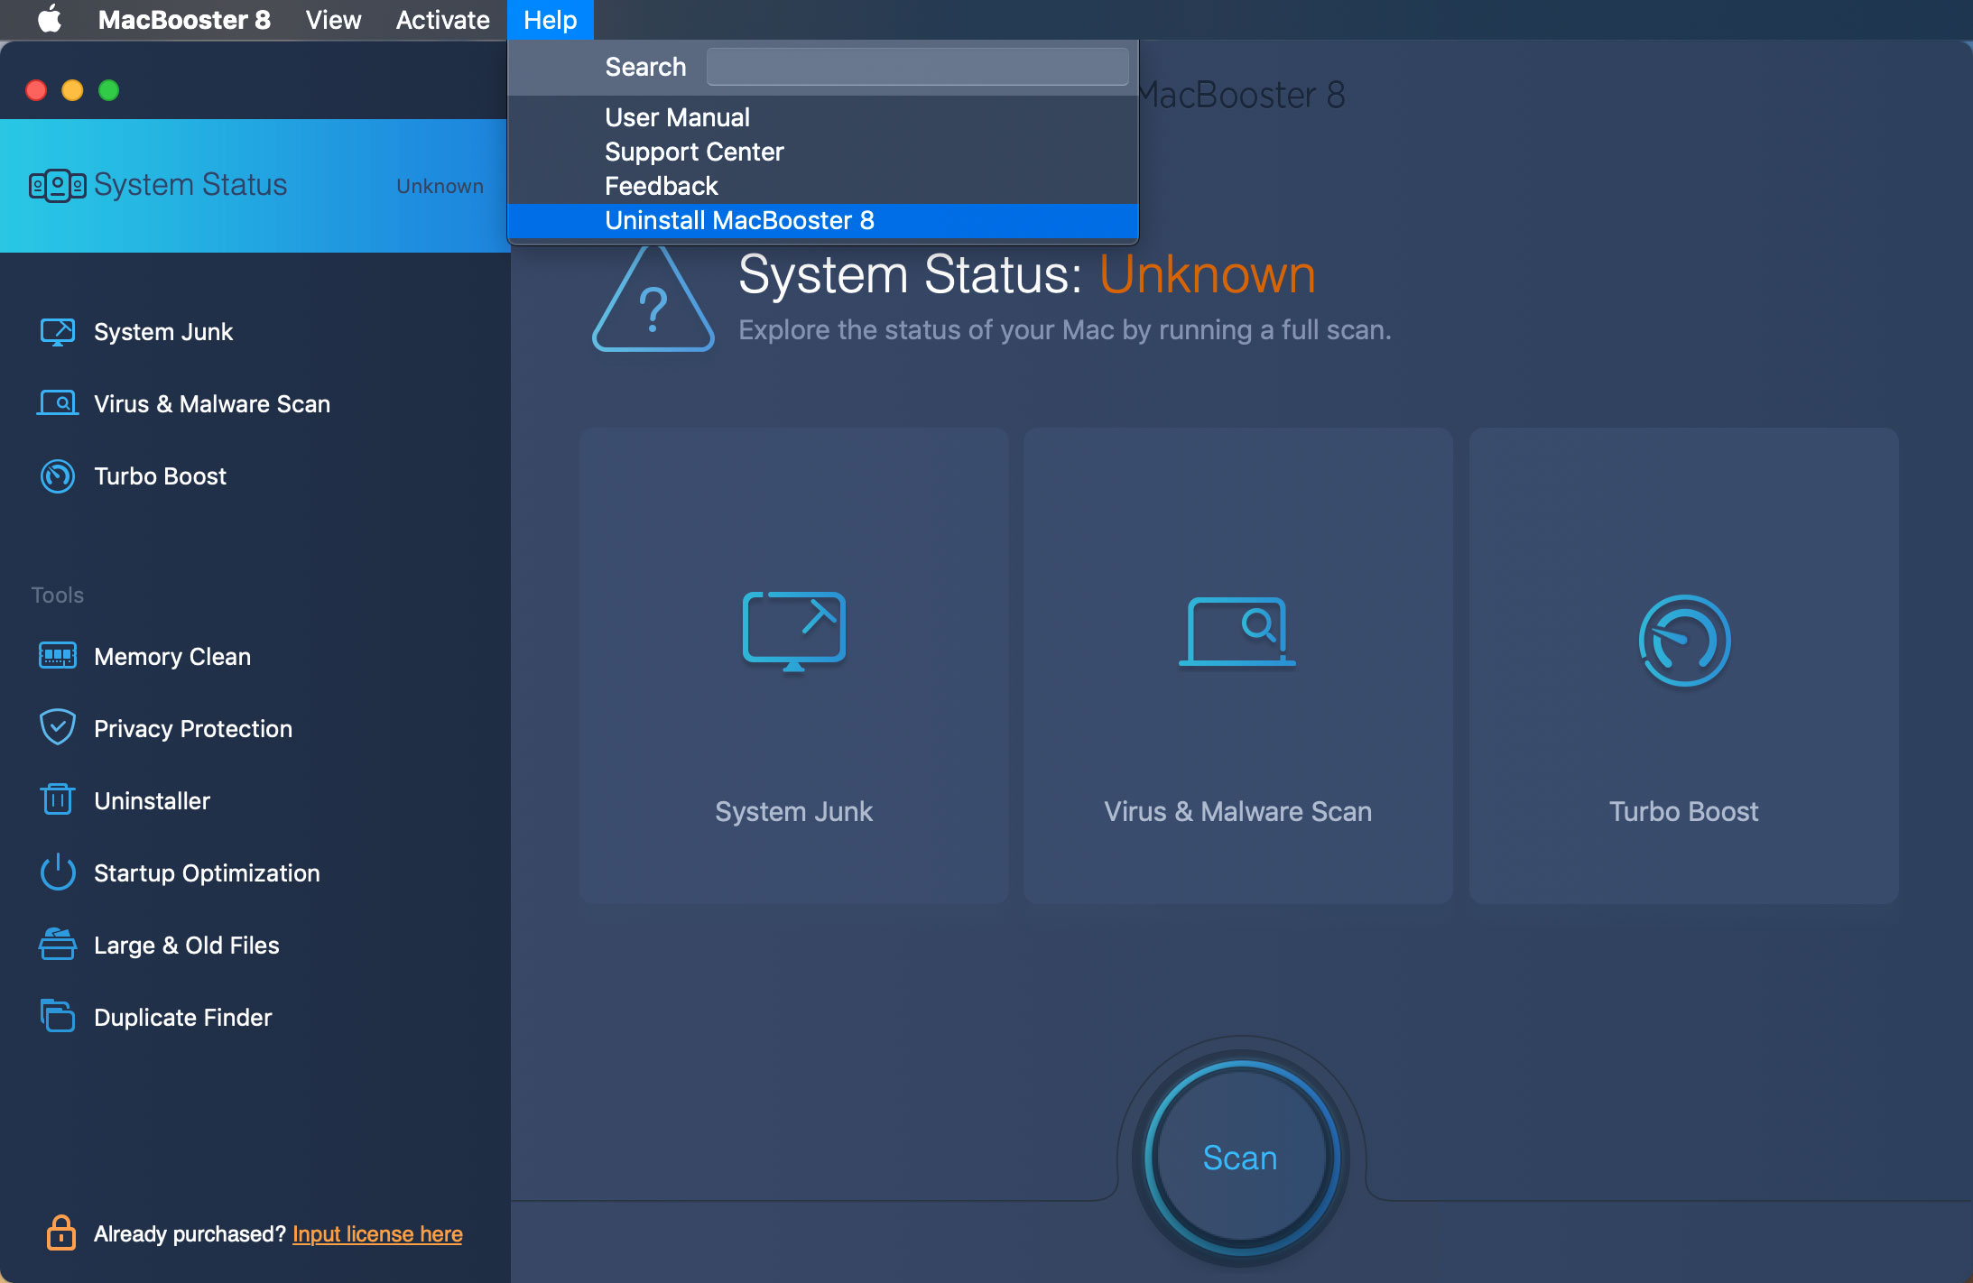Click the Virus & Malware Scan card laptop icon
1973x1283 pixels.
[1237, 632]
